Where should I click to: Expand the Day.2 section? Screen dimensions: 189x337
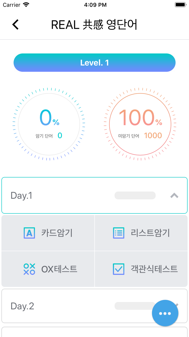coord(94,306)
